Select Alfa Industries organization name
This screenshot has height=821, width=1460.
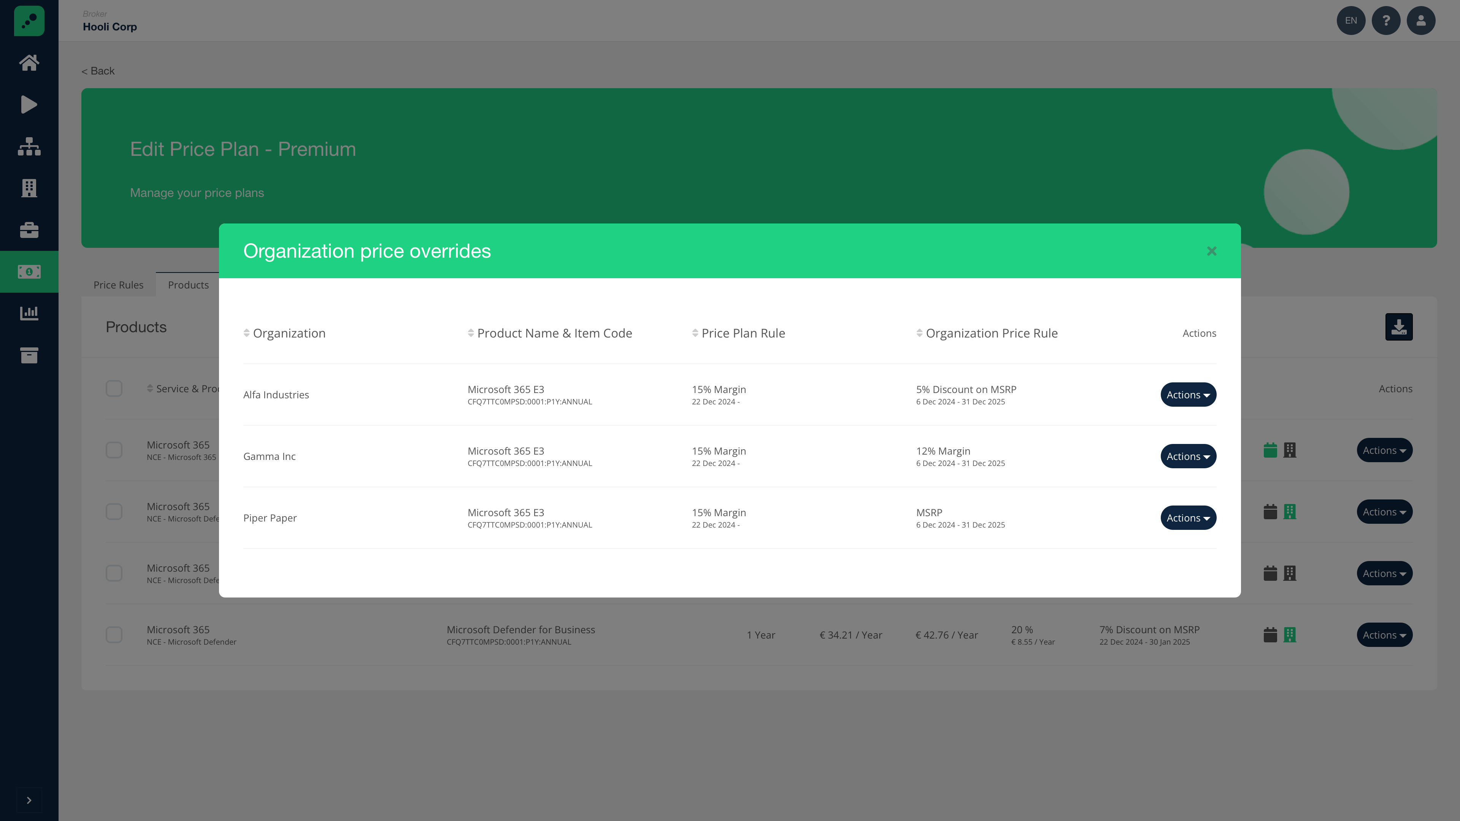[x=276, y=395]
